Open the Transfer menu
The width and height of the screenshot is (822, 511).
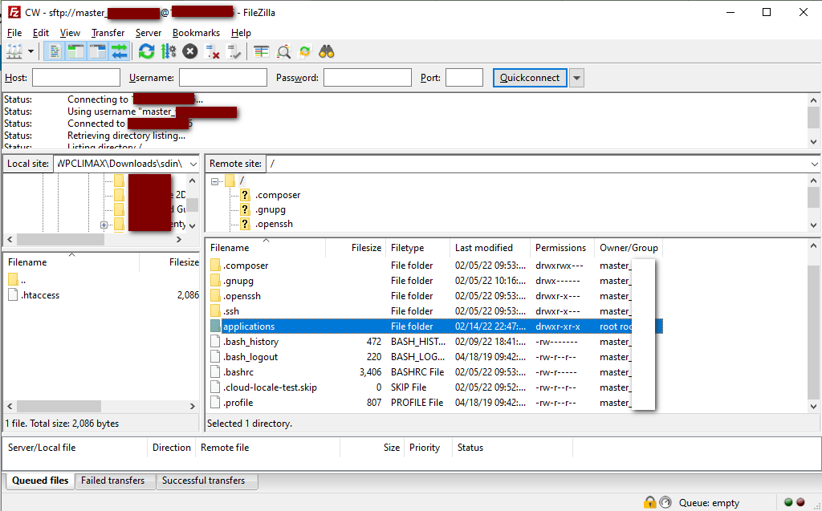108,33
